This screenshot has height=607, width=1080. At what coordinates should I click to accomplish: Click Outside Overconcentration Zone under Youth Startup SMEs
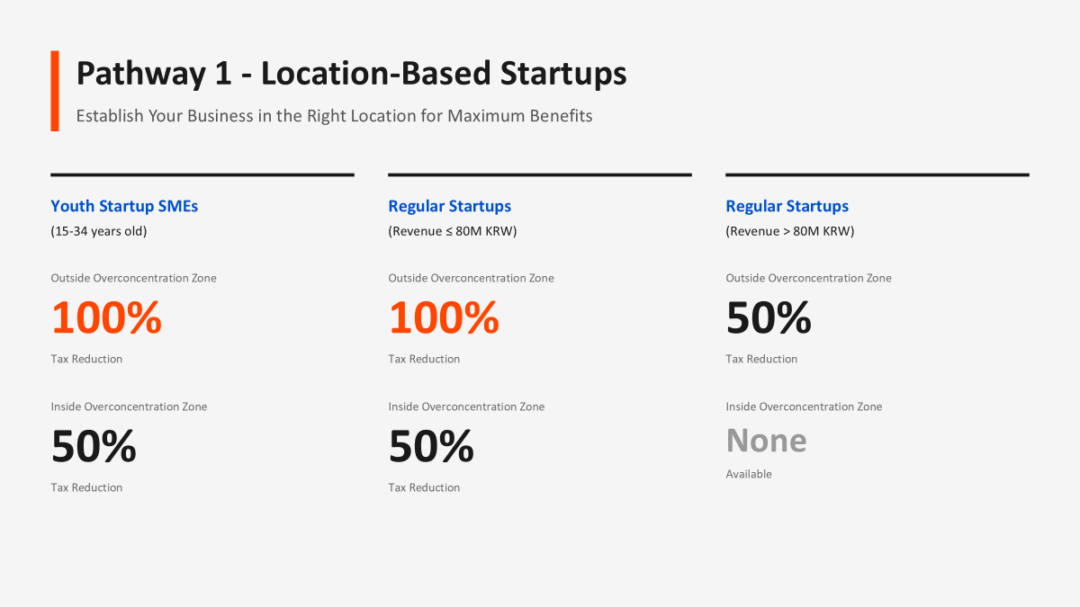[x=133, y=278]
